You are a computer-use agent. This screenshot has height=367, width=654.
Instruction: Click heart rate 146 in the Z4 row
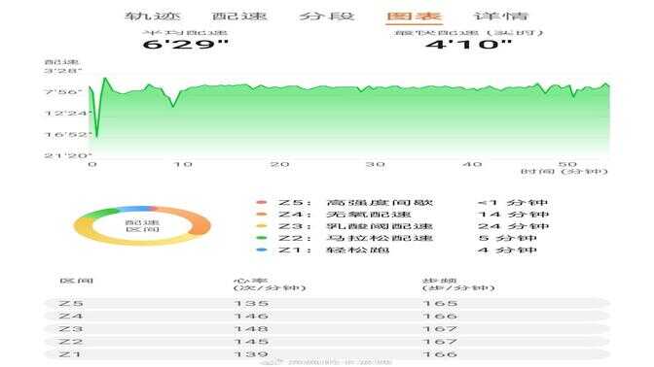tap(251, 317)
